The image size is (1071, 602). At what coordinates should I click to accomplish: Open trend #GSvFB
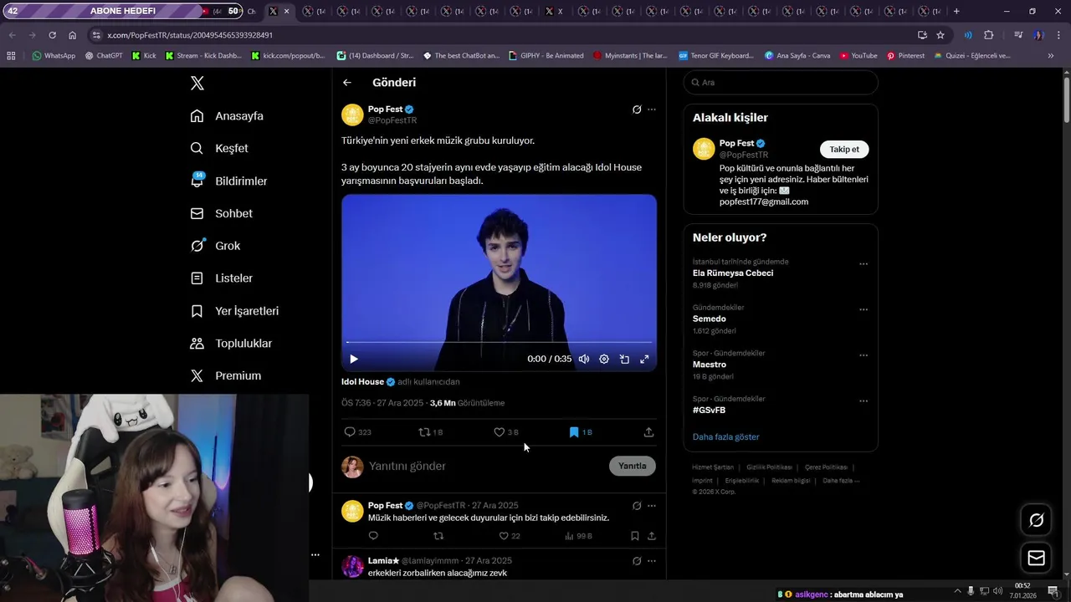710,411
